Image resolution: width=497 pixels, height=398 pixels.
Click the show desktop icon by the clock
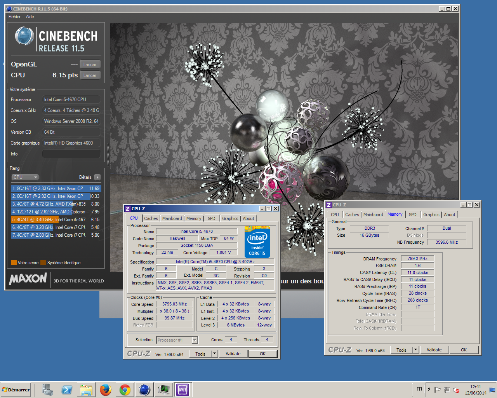[x=492, y=389]
